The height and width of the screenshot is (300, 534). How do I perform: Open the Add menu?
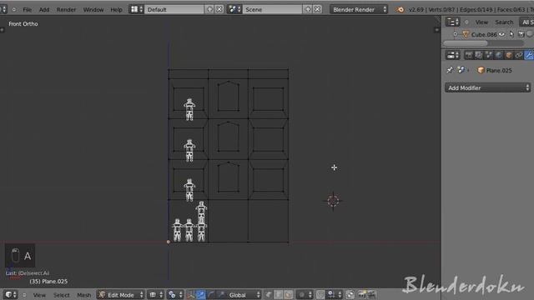(44, 9)
